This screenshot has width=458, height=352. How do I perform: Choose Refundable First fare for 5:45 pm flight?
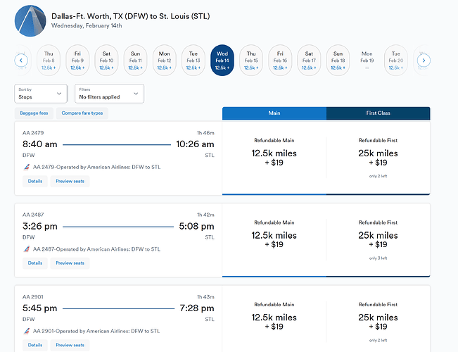click(378, 319)
